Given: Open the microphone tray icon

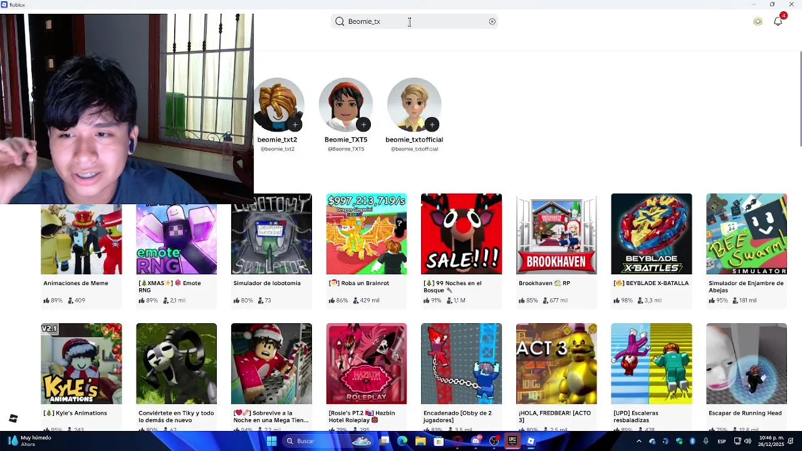Looking at the screenshot, I should click(x=706, y=441).
